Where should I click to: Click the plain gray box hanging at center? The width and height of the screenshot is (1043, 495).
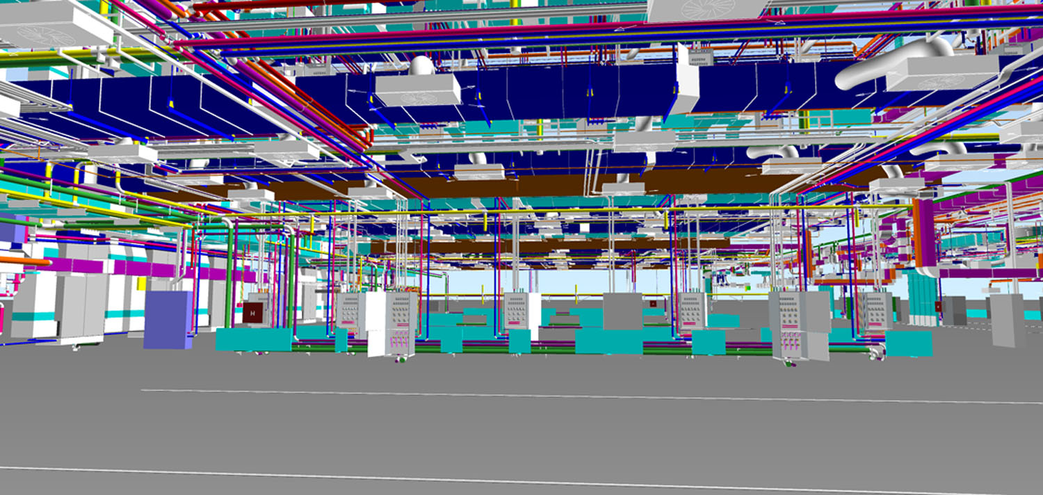622,311
